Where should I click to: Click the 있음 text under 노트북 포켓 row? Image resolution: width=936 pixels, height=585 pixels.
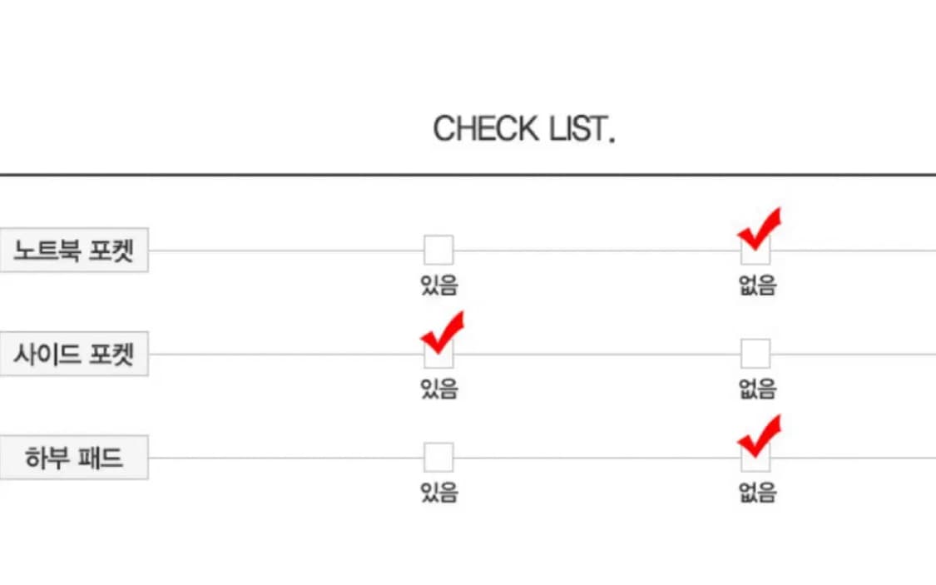(439, 286)
